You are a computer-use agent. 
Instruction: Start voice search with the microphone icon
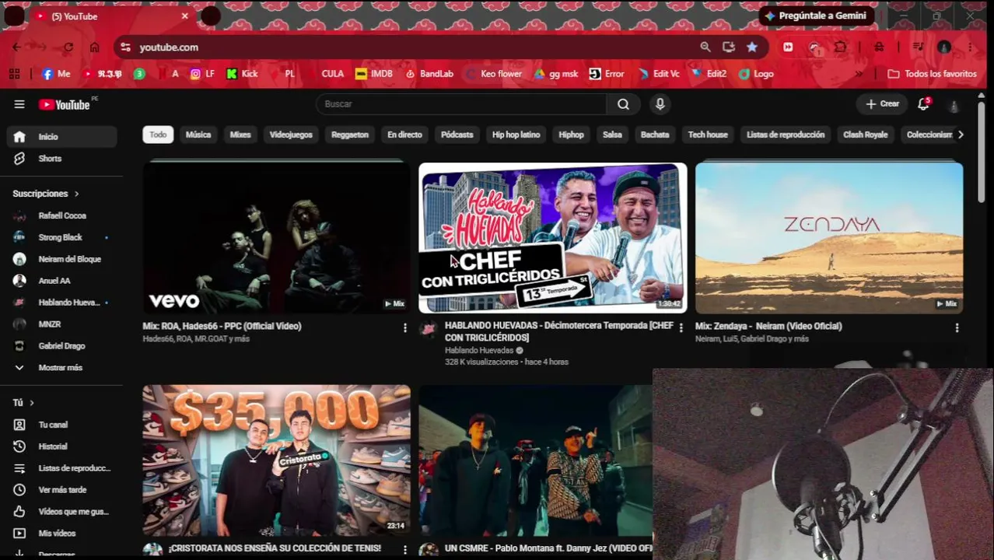[660, 104]
